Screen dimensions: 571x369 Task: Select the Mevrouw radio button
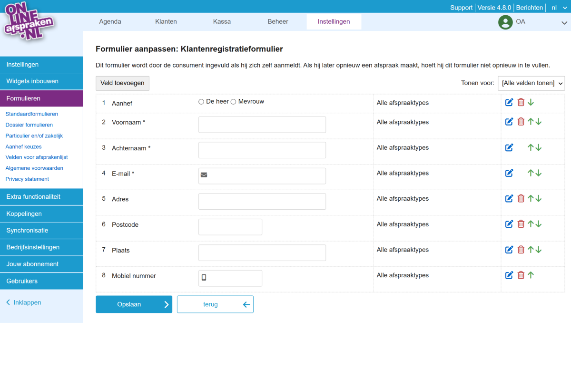(233, 102)
